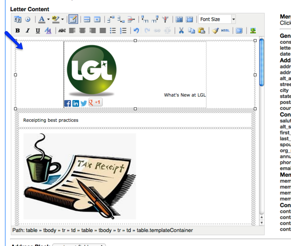Insert a table row before
Viewport: 291px width, 246px height.
[111, 19]
